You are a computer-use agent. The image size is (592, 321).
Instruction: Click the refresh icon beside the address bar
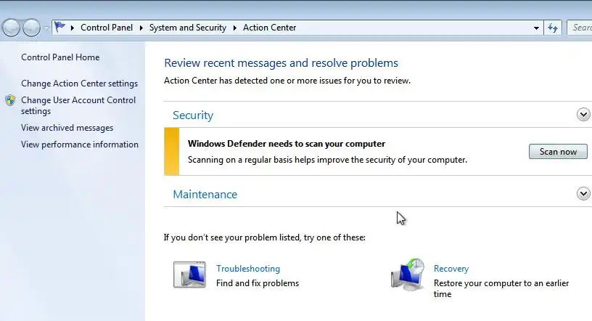pyautogui.click(x=554, y=28)
